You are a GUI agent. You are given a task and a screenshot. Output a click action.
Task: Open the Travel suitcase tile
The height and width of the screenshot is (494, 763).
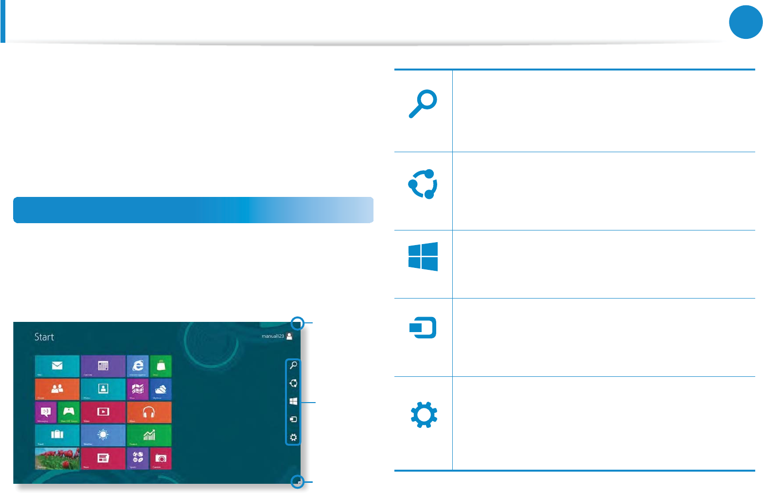(x=57, y=435)
